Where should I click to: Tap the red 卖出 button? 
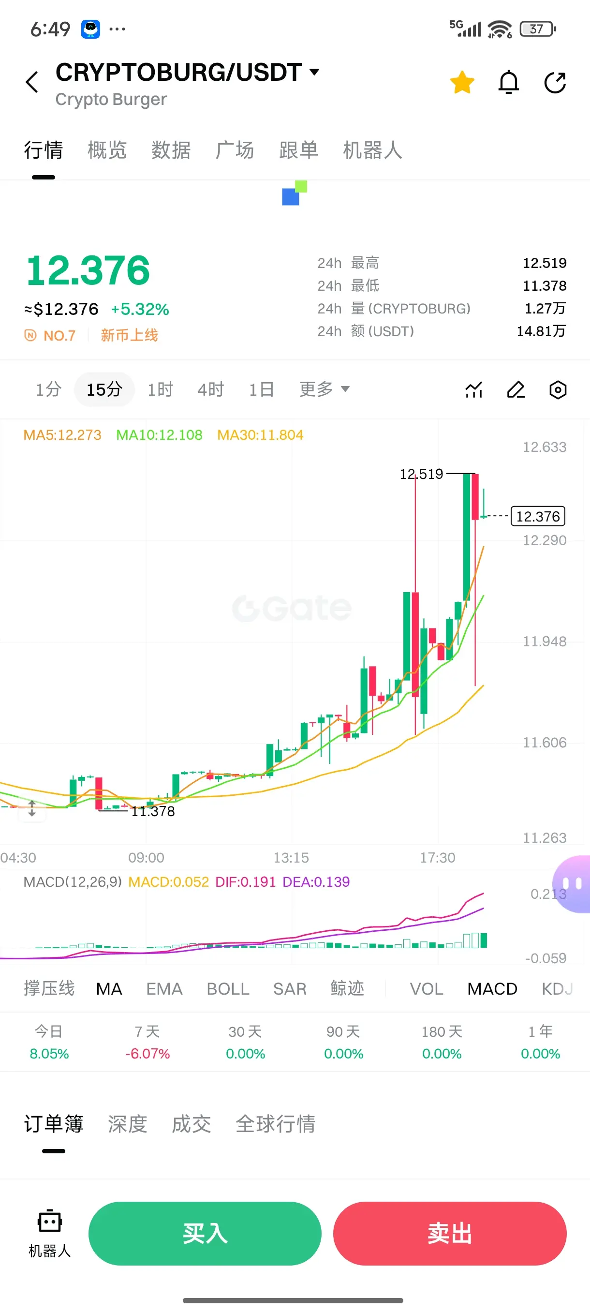(x=450, y=1234)
